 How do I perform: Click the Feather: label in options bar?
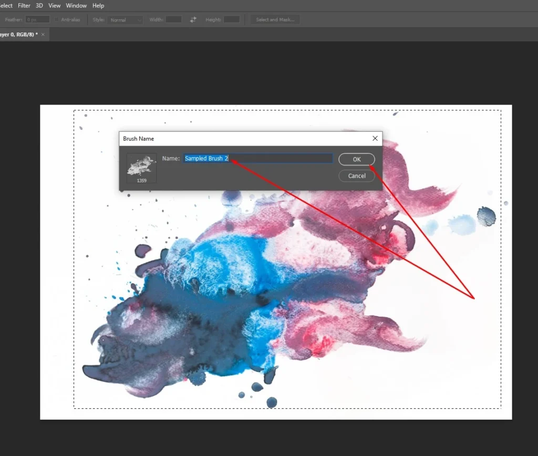[14, 19]
